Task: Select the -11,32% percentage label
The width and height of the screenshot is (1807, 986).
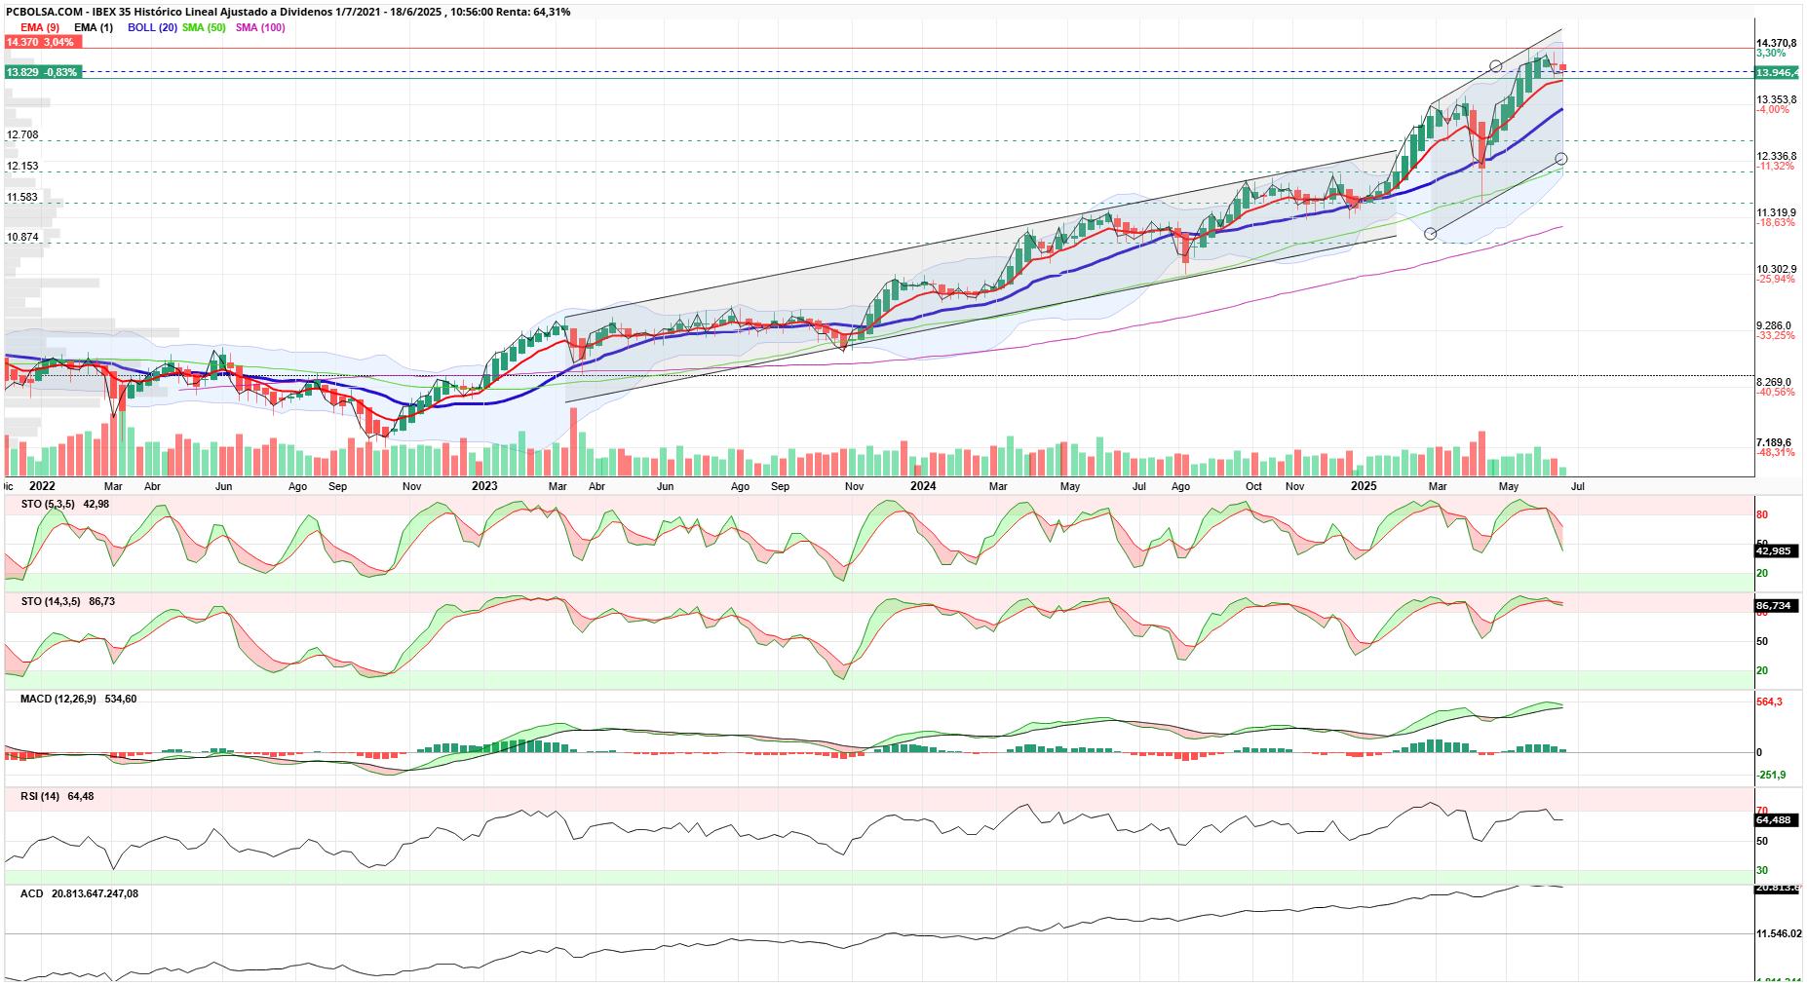Action: coord(1775,166)
